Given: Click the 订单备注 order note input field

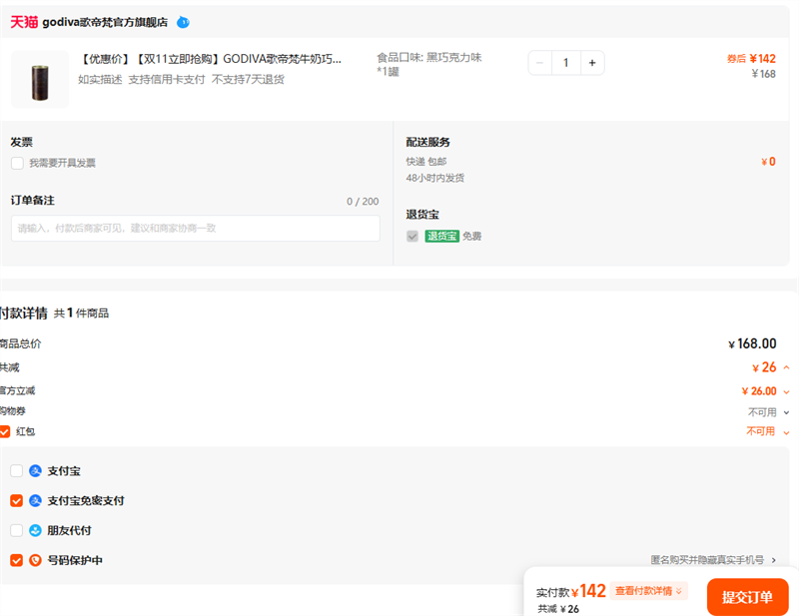Looking at the screenshot, I should coord(196,229).
